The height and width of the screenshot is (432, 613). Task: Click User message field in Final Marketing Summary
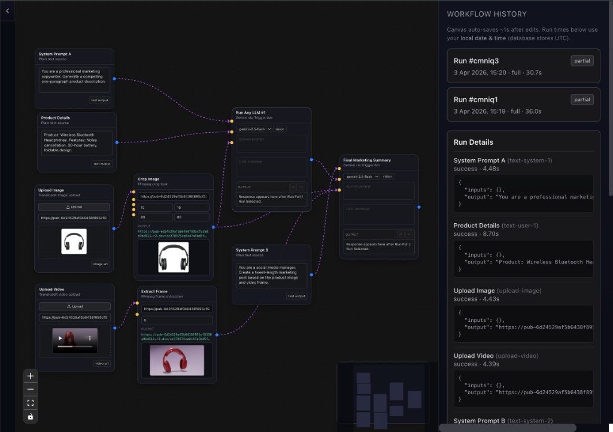point(379,214)
